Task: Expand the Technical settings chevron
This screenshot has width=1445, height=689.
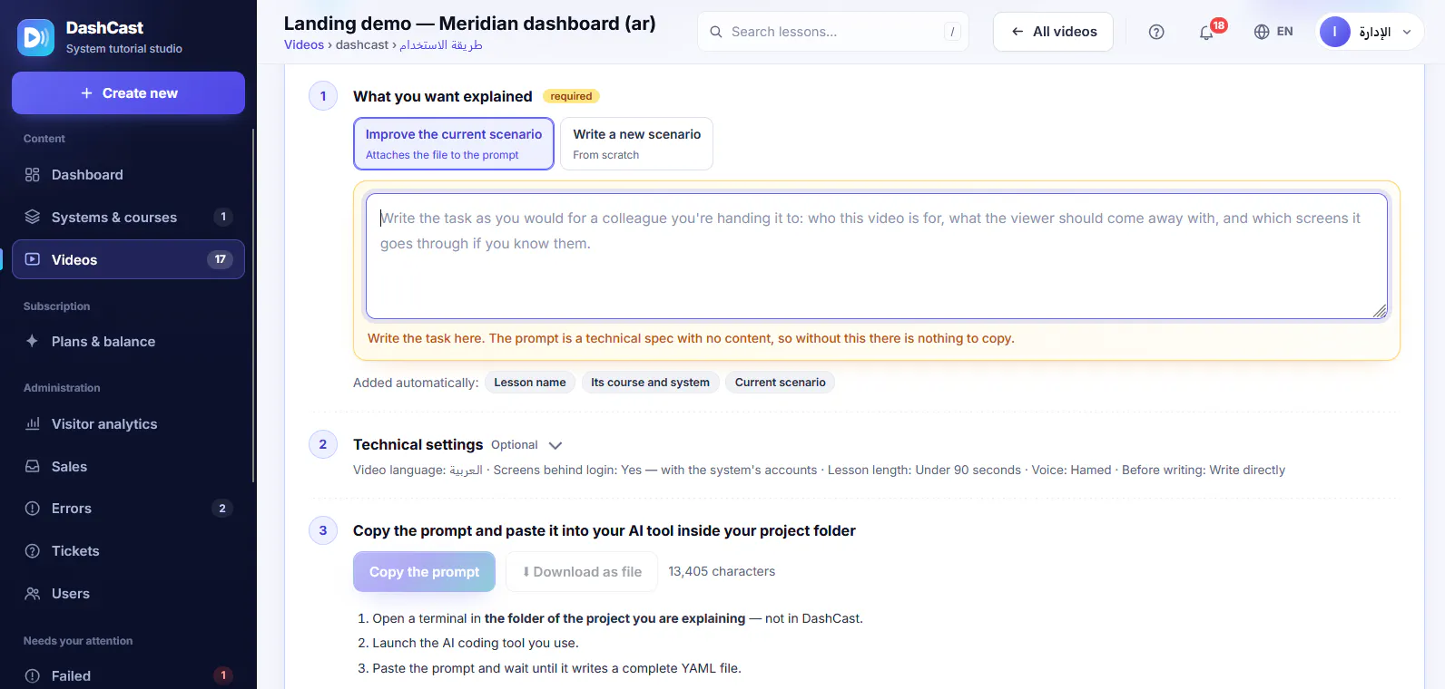Action: (x=555, y=445)
